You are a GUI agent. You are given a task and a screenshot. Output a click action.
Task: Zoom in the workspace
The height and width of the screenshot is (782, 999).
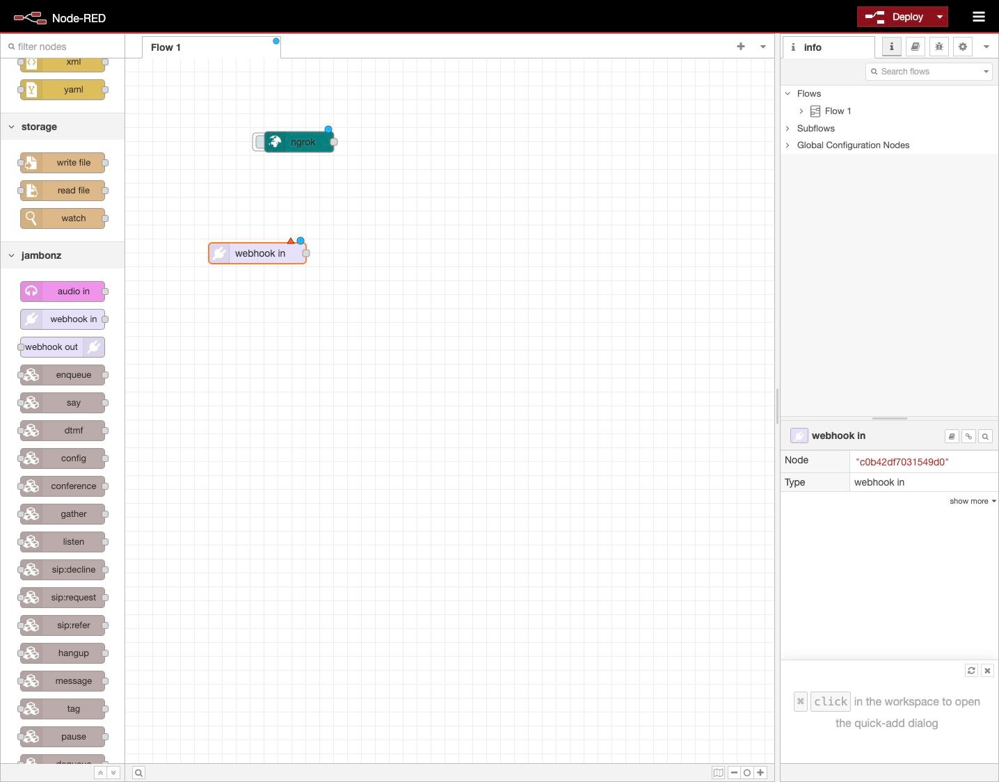760,773
